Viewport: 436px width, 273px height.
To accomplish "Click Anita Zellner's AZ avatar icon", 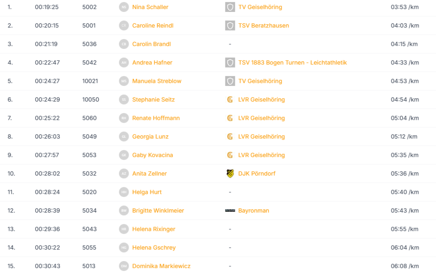I will pyautogui.click(x=124, y=173).
